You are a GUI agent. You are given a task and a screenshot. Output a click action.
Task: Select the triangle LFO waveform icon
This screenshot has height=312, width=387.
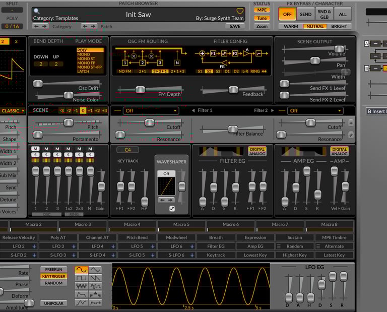(x=95, y=270)
